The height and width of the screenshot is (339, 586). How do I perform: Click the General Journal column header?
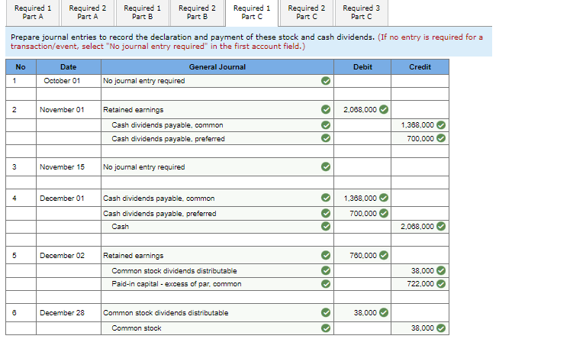click(217, 67)
